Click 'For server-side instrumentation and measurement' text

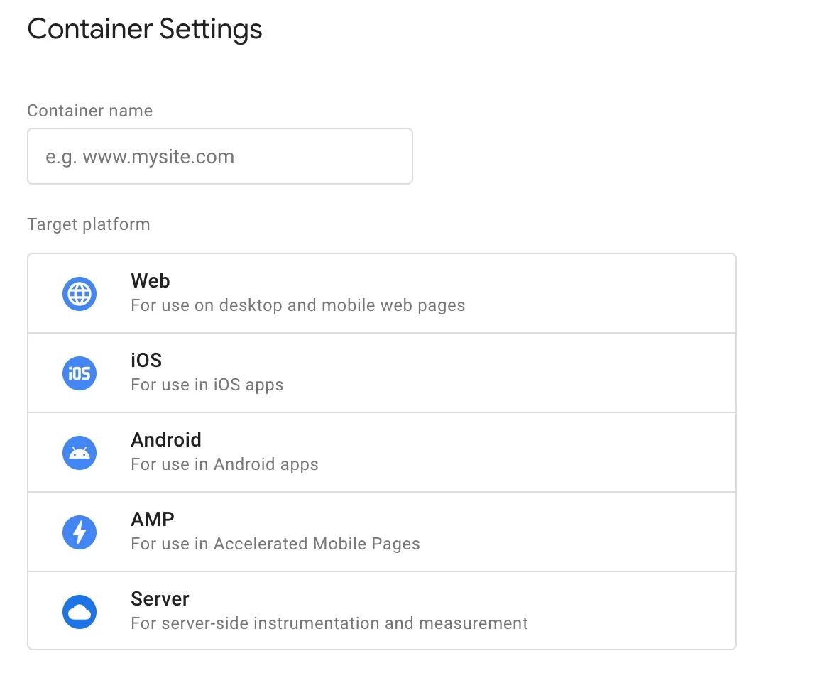tap(329, 623)
